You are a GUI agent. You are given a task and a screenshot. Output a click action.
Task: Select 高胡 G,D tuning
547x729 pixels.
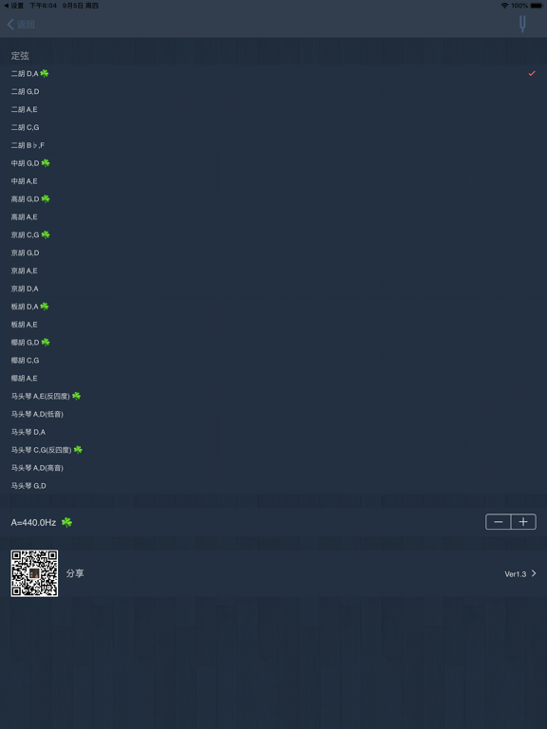pos(273,199)
